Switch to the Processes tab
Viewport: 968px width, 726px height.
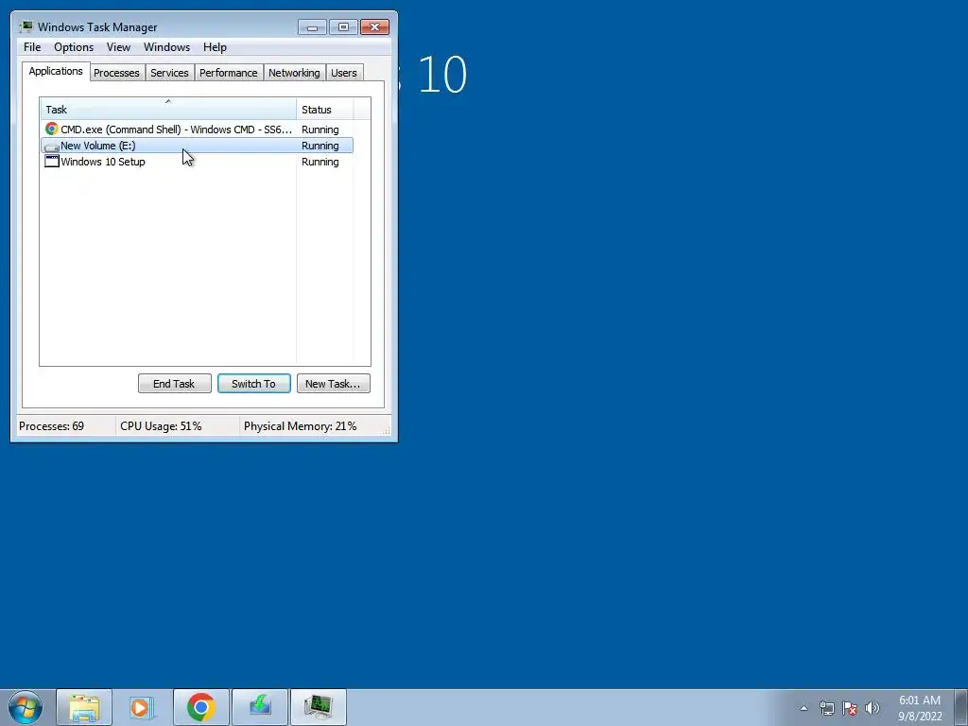click(x=116, y=73)
